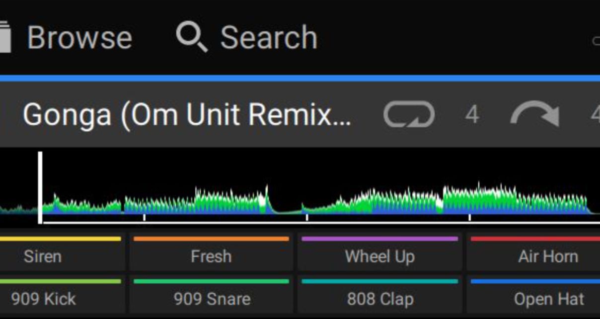
Task: Trigger the 909 Snare sample pad
Action: pos(211,295)
